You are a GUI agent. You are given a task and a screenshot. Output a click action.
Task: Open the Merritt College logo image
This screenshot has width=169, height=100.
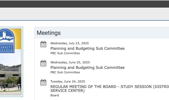[7, 41]
